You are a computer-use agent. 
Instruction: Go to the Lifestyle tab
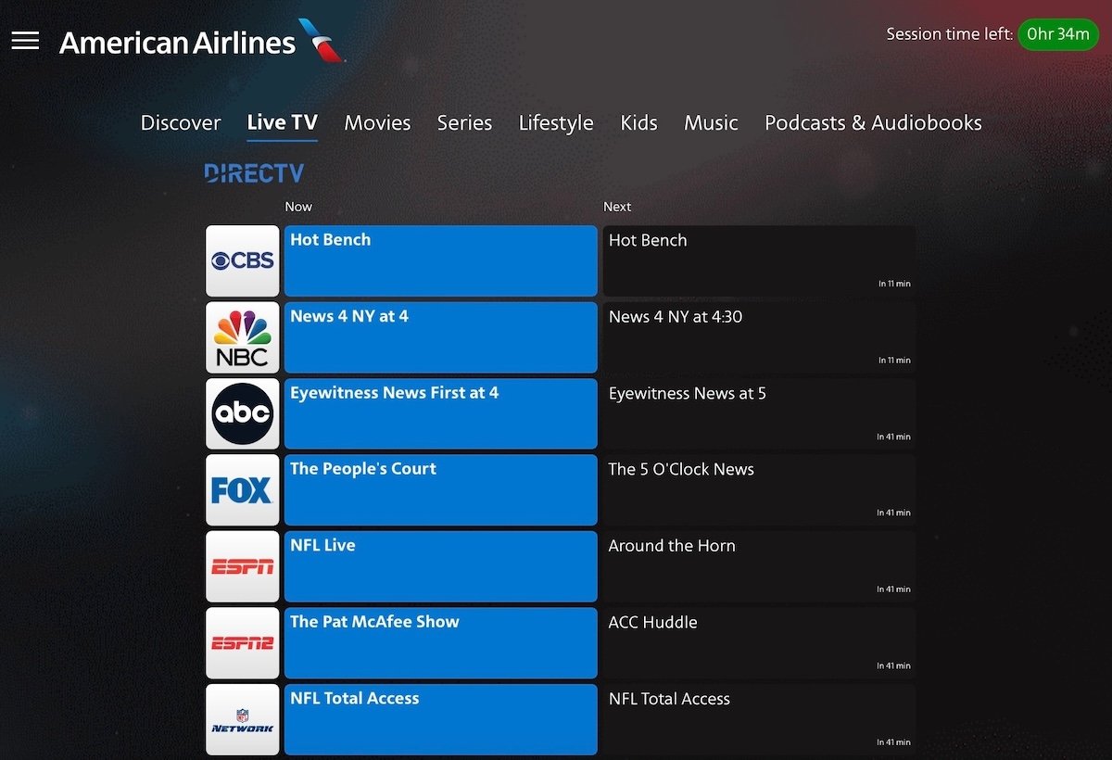pos(556,122)
